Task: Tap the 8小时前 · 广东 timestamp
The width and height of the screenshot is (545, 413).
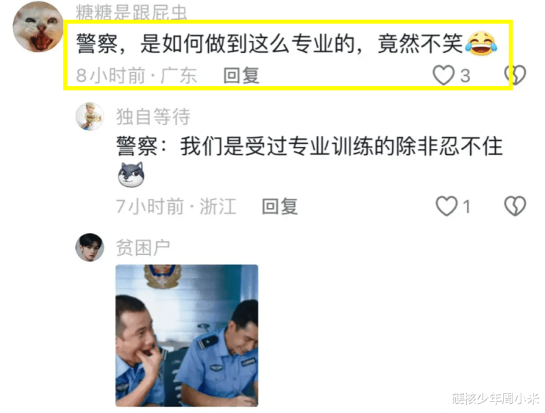Action: click(x=136, y=76)
